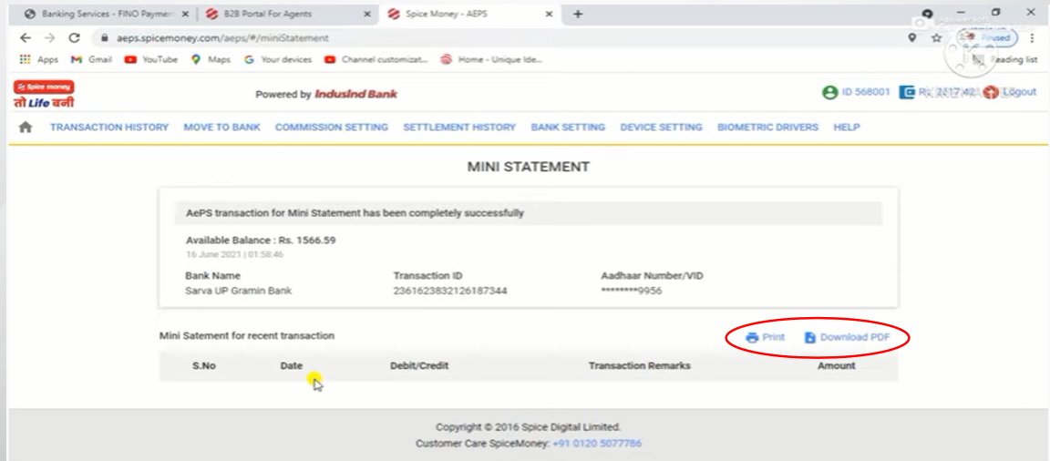This screenshot has height=461, width=1050.
Task: Open Your devices bookmark
Action: tap(278, 59)
